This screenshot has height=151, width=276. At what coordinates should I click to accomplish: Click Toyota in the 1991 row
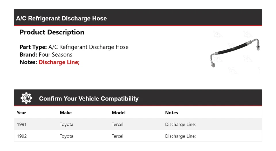[x=66, y=124]
